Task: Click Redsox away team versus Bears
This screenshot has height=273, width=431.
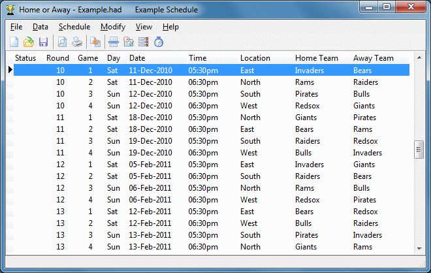Action: pos(366,212)
